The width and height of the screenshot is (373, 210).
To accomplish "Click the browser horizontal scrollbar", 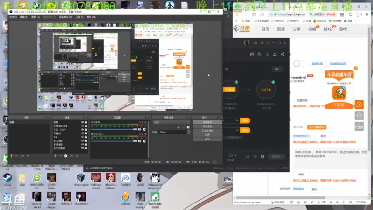I will click(280, 197).
